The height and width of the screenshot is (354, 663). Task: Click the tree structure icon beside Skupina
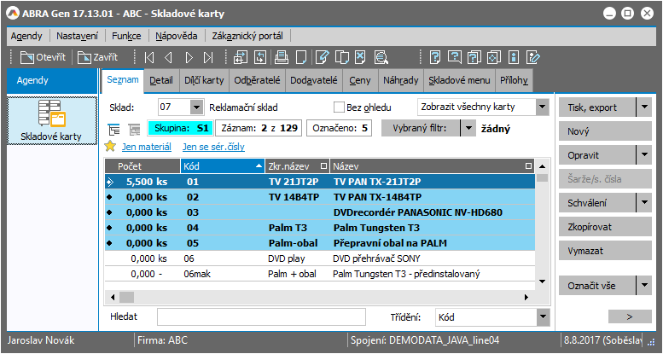click(114, 129)
